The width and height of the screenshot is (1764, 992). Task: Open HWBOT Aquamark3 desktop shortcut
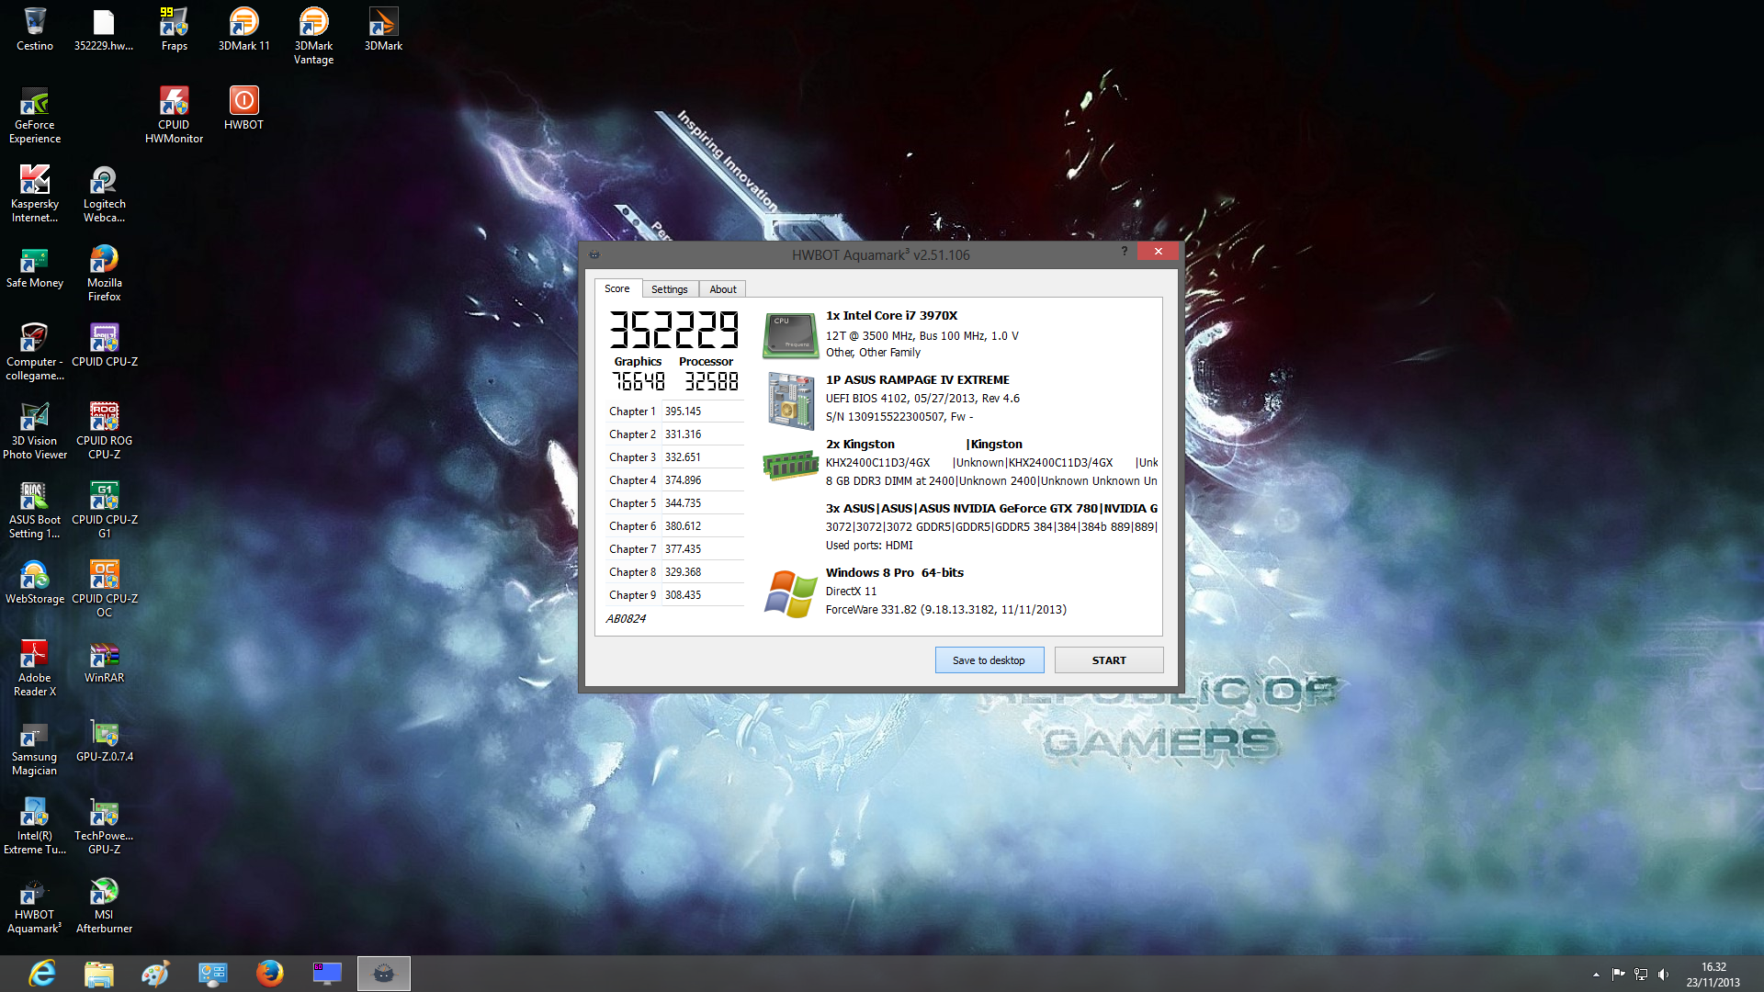pyautogui.click(x=35, y=905)
